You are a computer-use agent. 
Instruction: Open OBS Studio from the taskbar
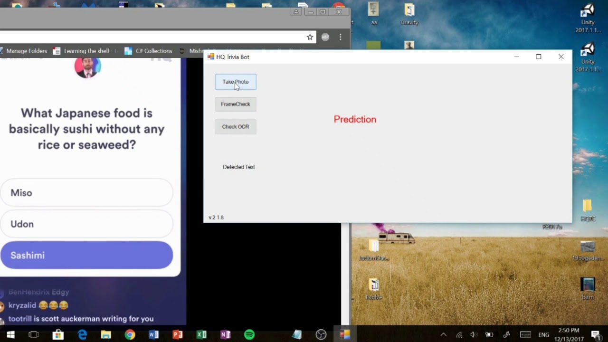[321, 335]
